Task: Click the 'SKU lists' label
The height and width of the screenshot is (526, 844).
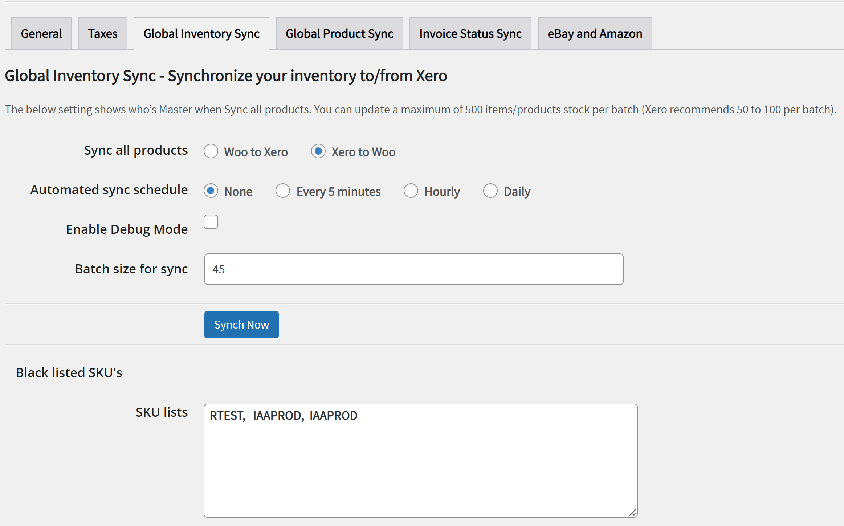Action: (162, 412)
